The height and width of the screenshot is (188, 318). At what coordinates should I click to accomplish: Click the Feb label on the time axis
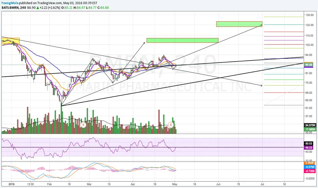pyautogui.click(x=49, y=184)
